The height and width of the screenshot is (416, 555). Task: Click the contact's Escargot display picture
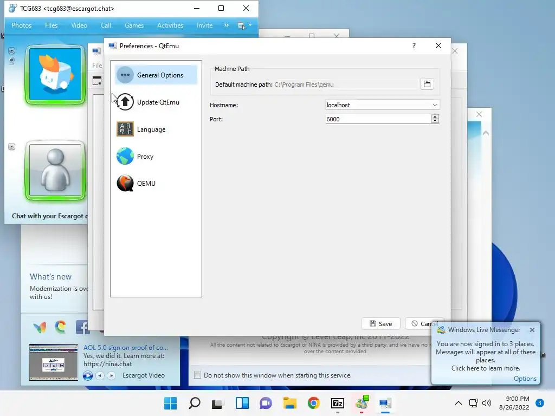[55, 75]
